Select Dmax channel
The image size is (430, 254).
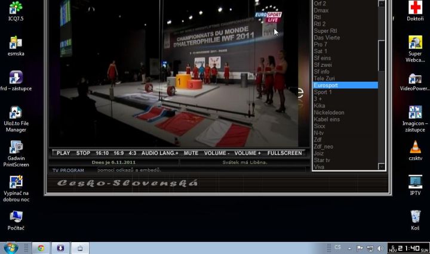[321, 10]
